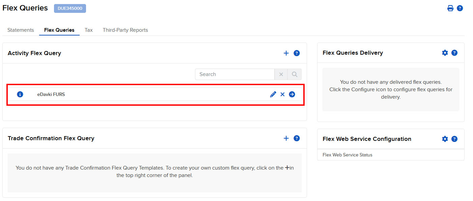Show info for eDavki FURS query
Image resolution: width=473 pixels, height=201 pixels.
click(20, 94)
